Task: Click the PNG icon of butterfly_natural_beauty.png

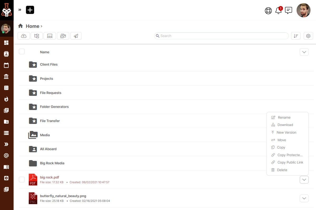Action: tap(33, 198)
